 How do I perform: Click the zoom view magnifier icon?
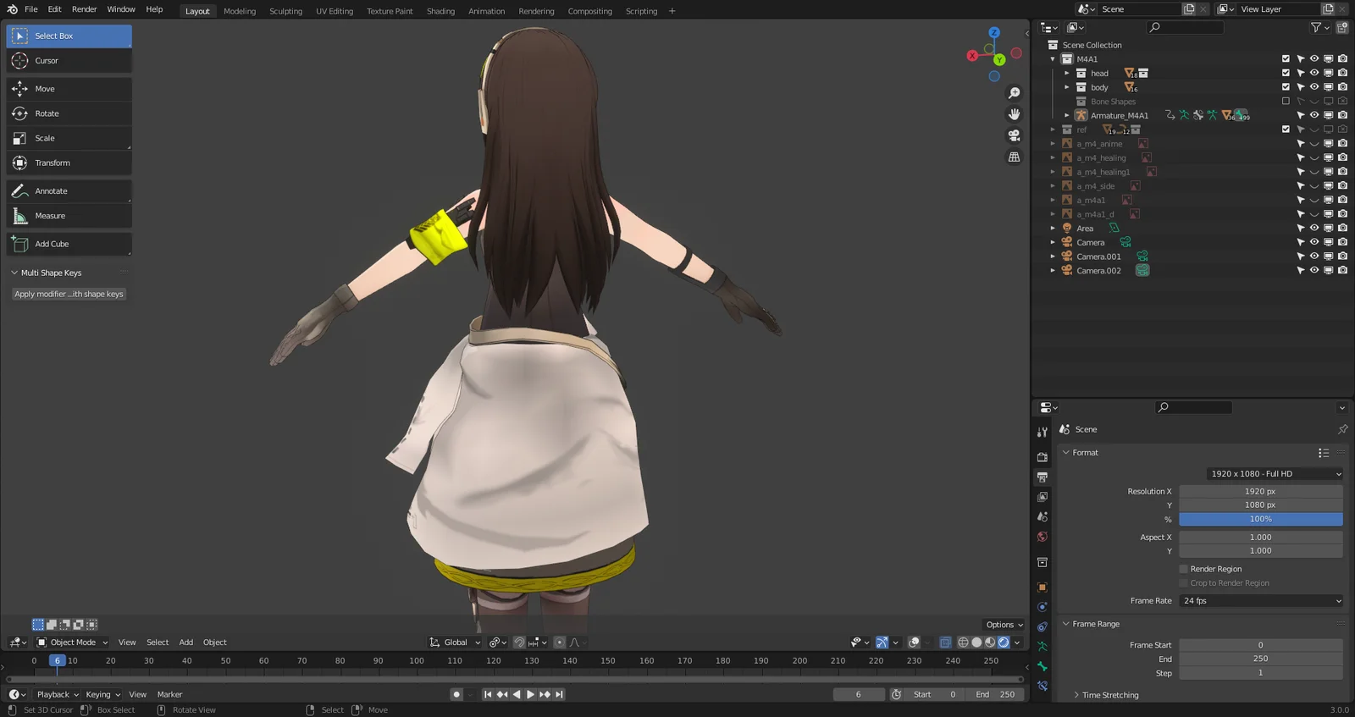[1014, 93]
